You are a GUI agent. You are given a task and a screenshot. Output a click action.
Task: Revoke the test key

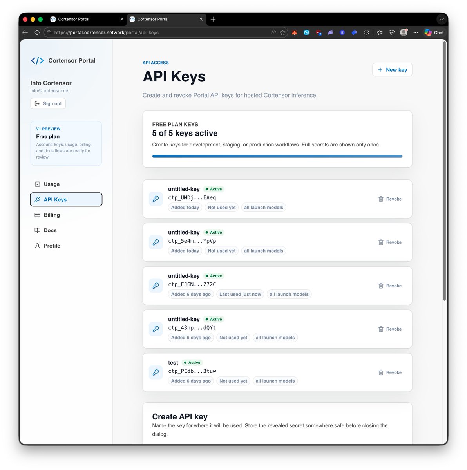[x=390, y=372]
